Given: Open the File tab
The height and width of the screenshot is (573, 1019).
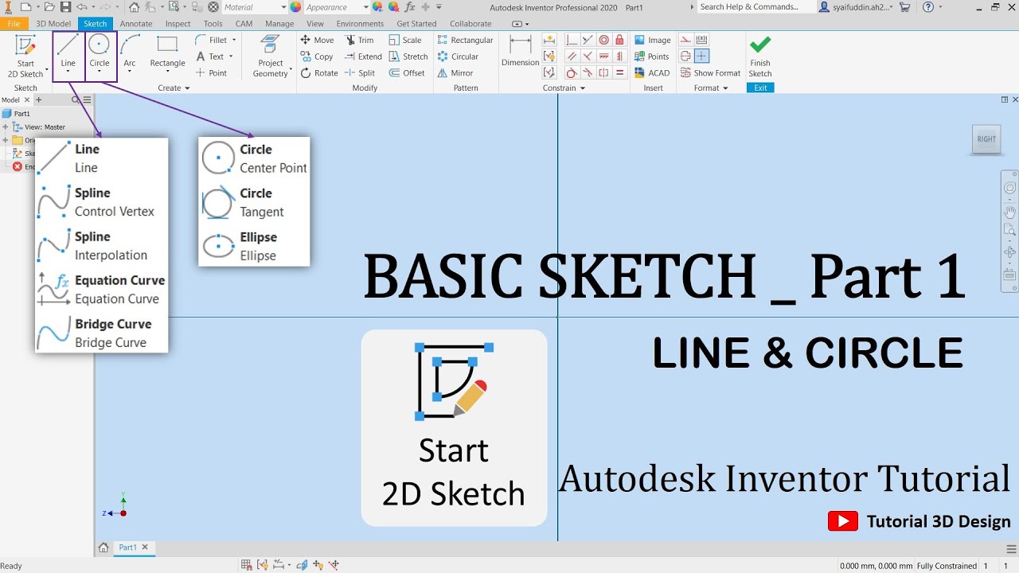Looking at the screenshot, I should pyautogui.click(x=14, y=24).
